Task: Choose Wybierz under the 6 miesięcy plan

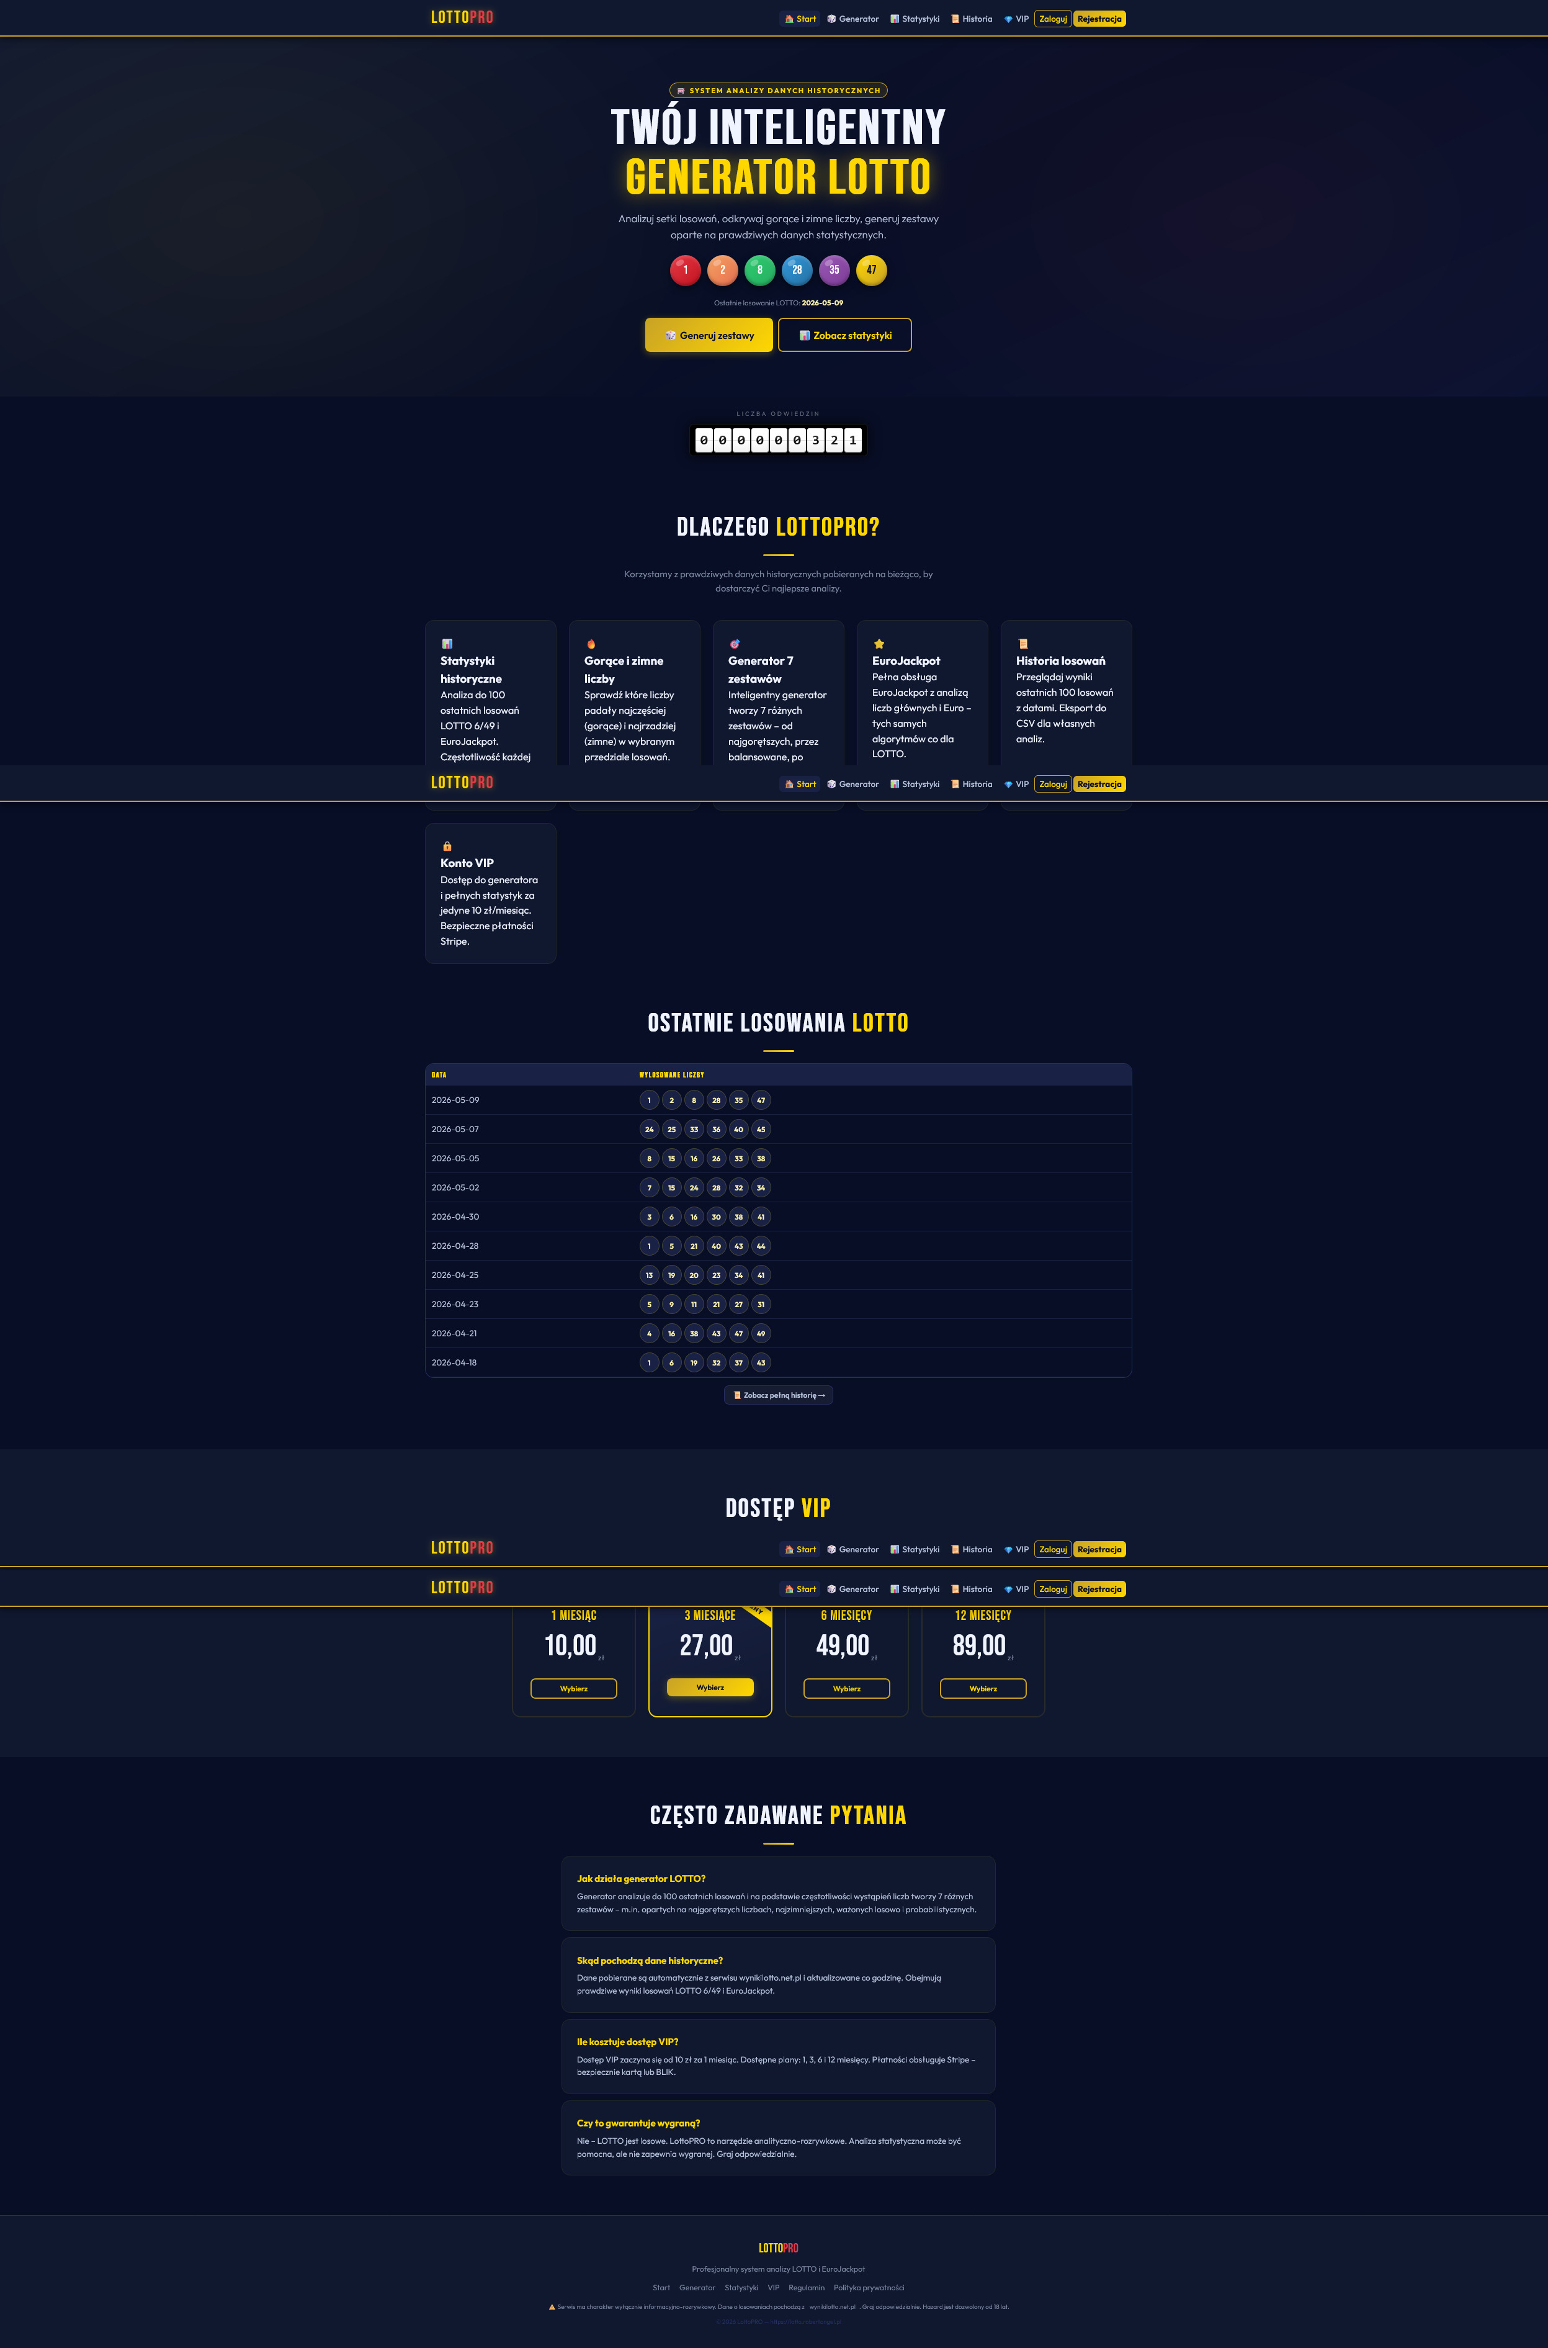Action: [847, 1688]
